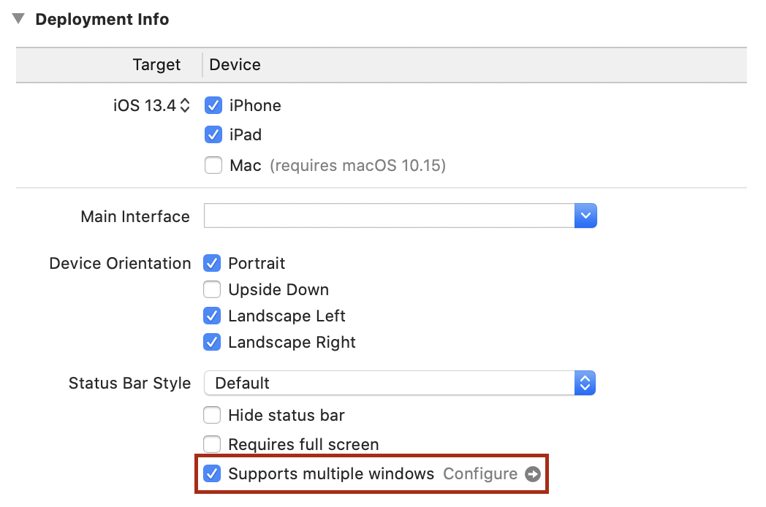This screenshot has height=507, width=766.
Task: Open the iOS 13.4 deployment target popup
Action: pos(151,105)
